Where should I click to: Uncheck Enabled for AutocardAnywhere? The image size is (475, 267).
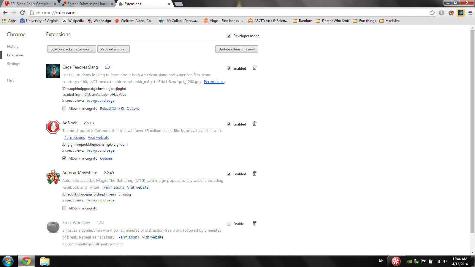(229, 174)
